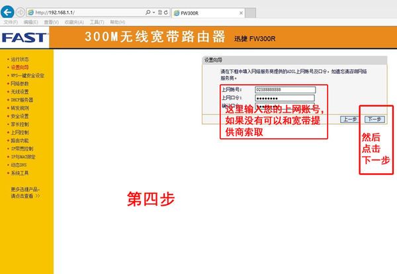Screen dimensions: 397x274
Task: Open the 工具(T) menu
Action: (97, 23)
